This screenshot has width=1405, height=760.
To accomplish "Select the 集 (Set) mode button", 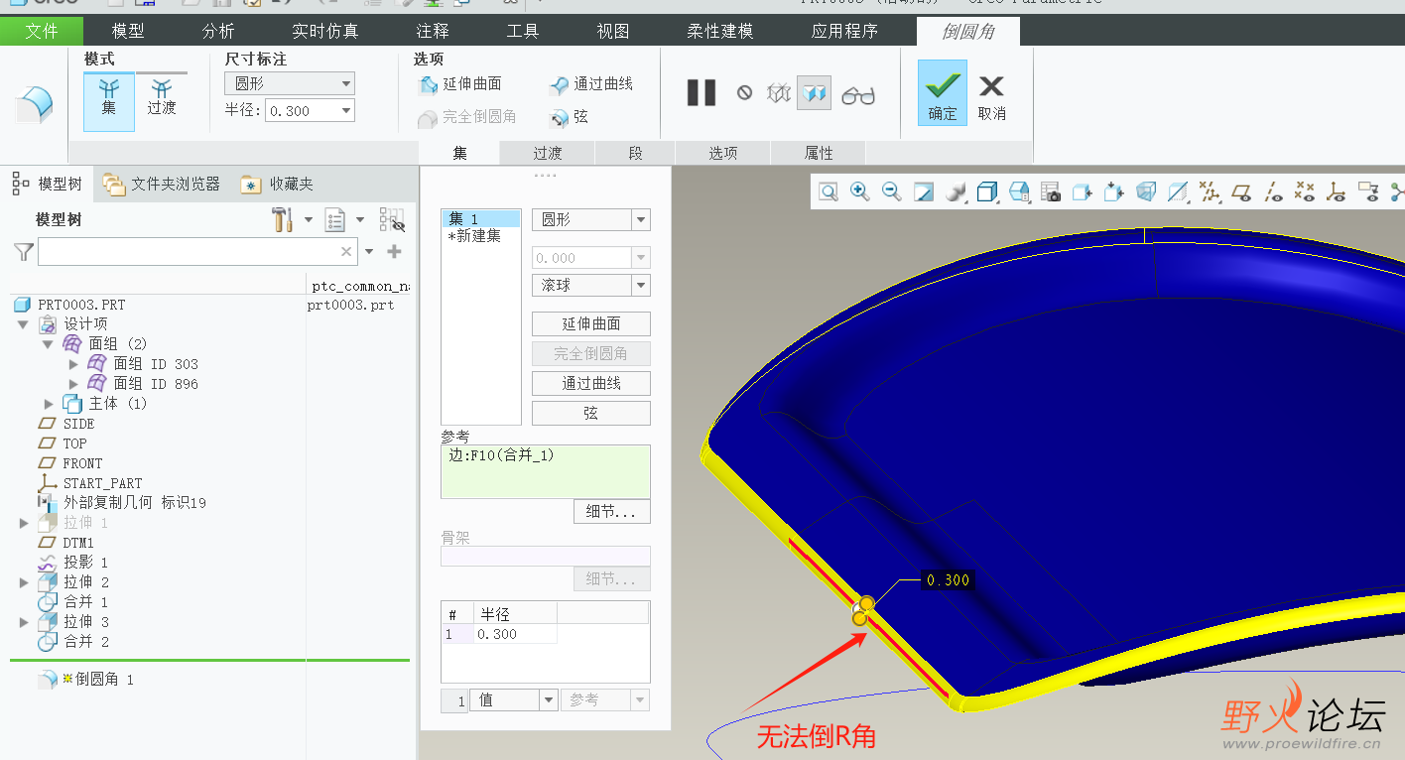I will 109,101.
